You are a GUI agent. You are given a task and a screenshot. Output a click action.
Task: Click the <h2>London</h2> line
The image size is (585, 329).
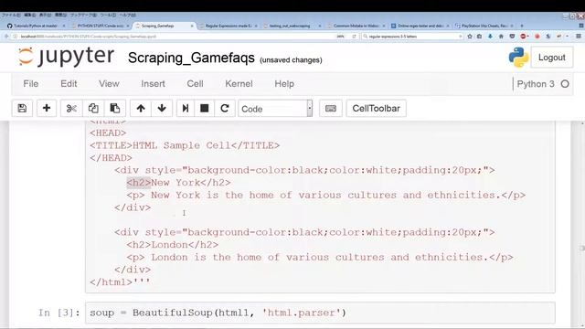tap(173, 245)
